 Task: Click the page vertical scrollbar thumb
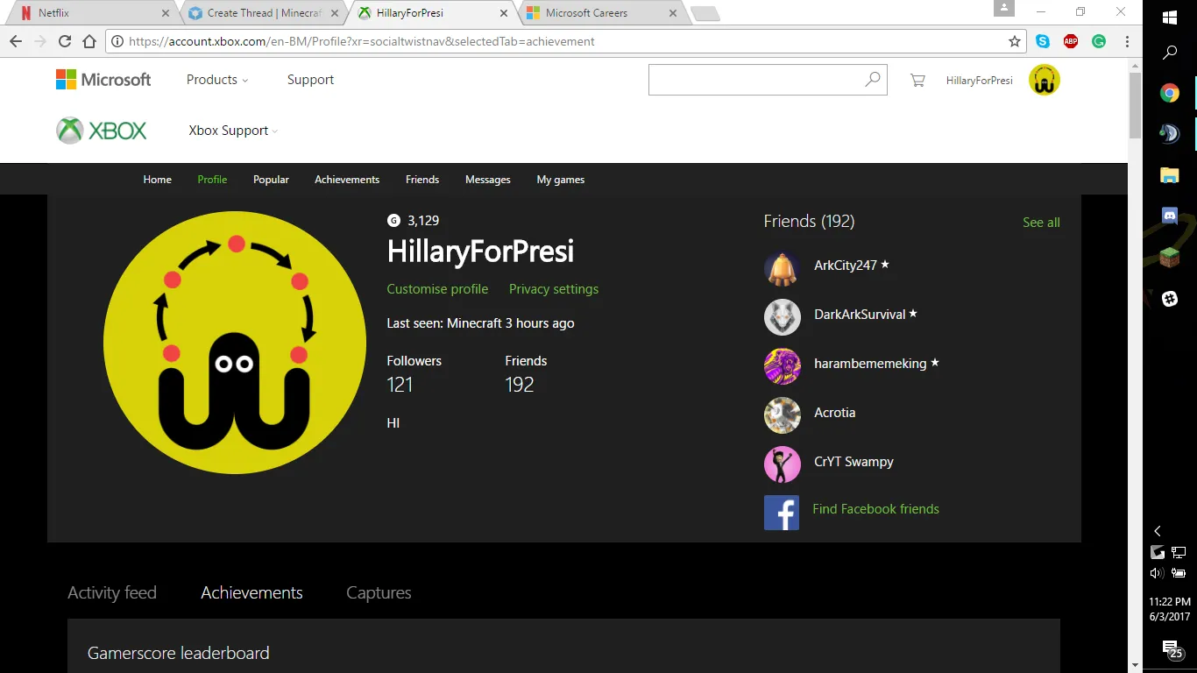[x=1135, y=105]
